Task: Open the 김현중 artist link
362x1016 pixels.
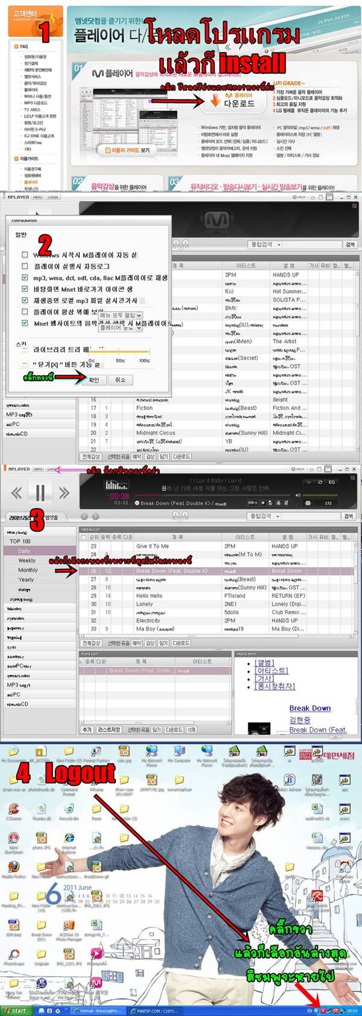Action: 299,719
